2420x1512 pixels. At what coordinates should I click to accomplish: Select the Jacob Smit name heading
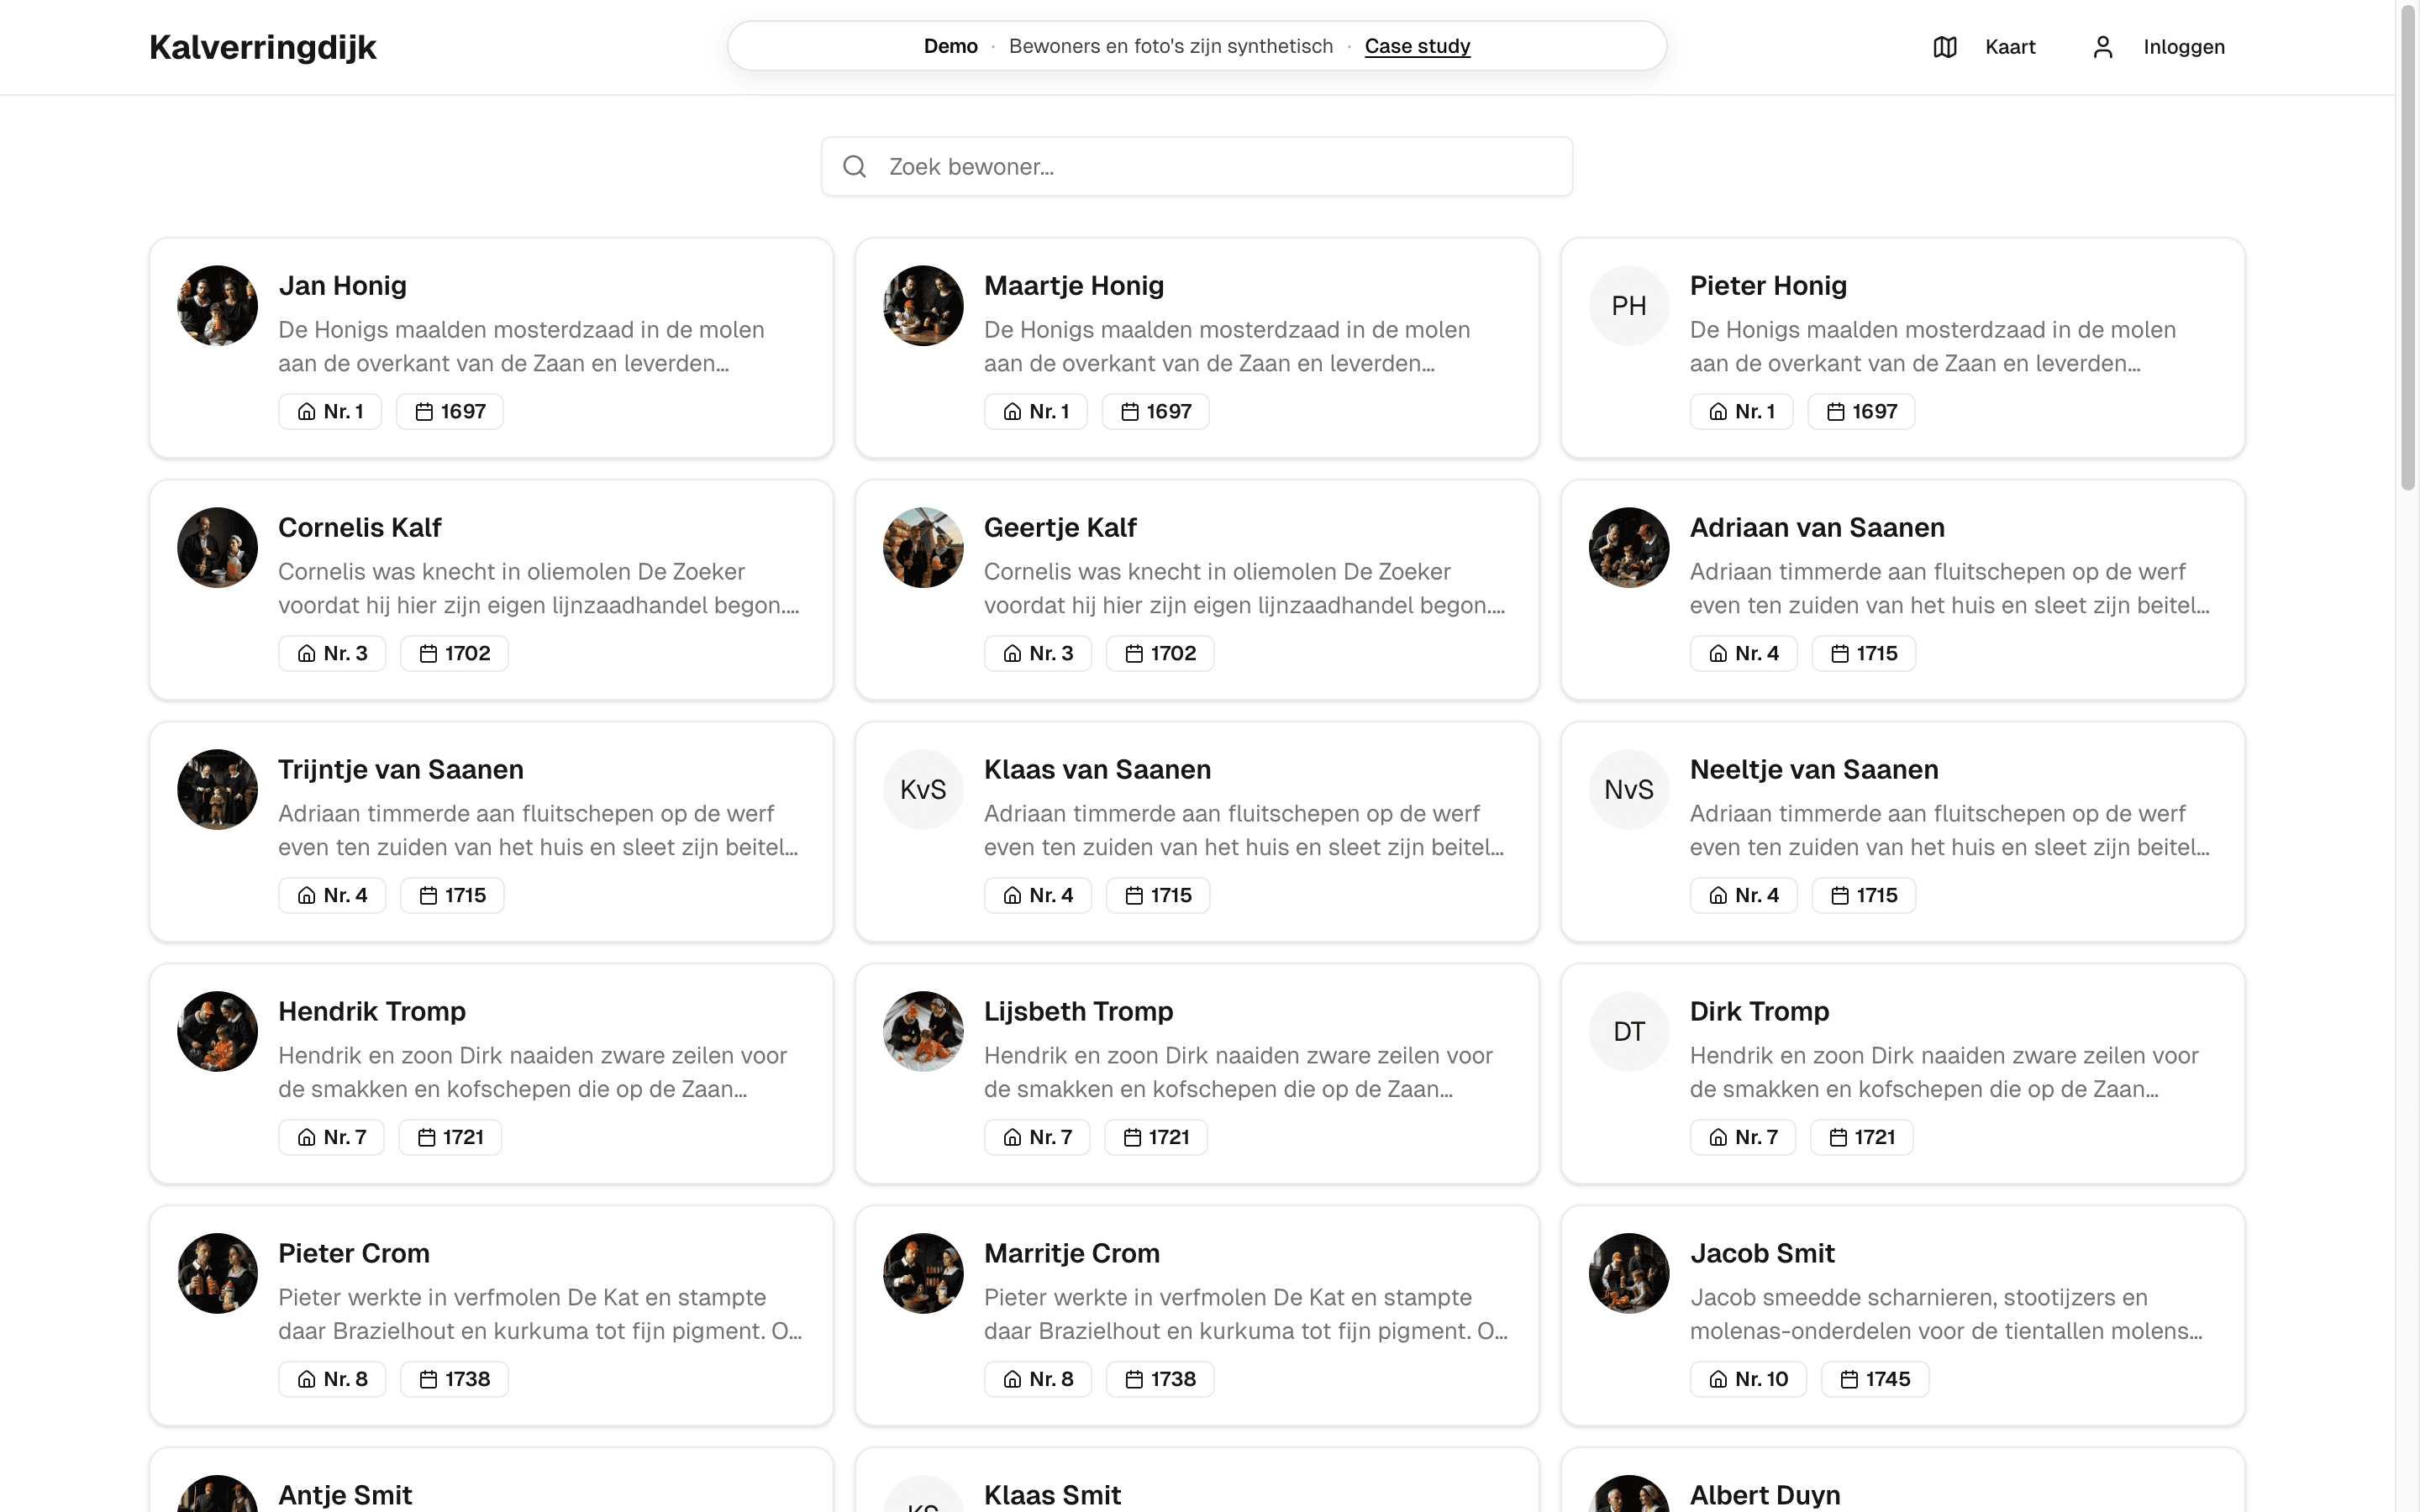click(x=1762, y=1254)
